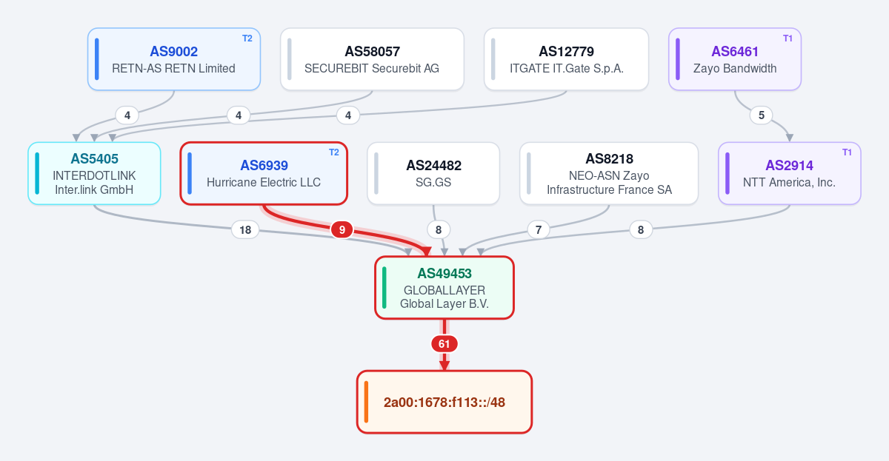This screenshot has width=889, height=461.
Task: Select the AS5405 Inter.link GmbH node
Action: pyautogui.click(x=95, y=173)
